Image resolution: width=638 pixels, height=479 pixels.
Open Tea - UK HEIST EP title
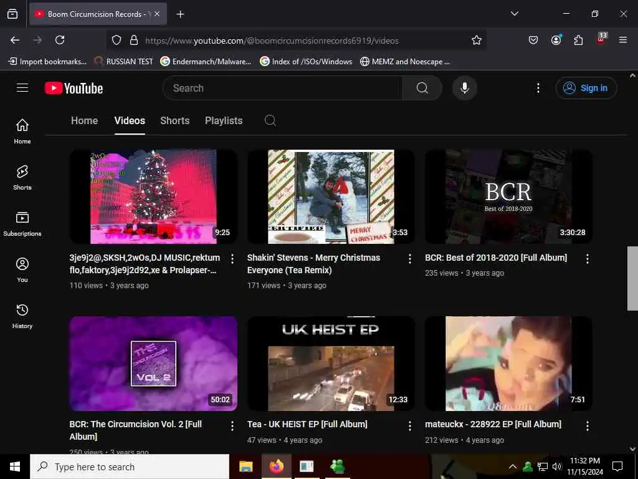coord(307,424)
